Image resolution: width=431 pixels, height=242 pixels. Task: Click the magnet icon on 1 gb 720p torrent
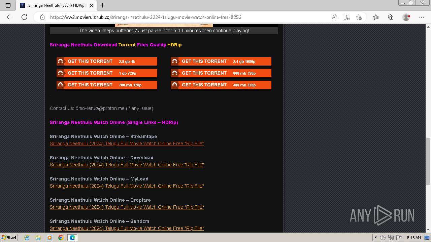click(x=60, y=73)
